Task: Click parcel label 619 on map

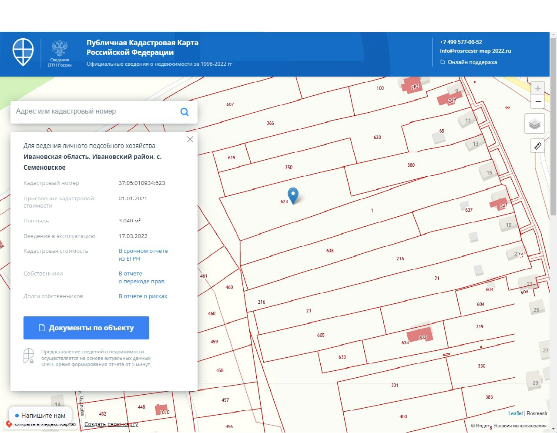Action: point(232,158)
